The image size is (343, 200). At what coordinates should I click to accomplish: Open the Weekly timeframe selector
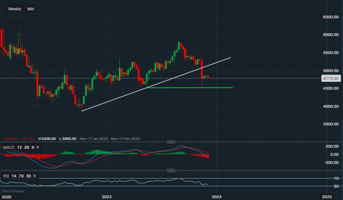[x=14, y=9]
